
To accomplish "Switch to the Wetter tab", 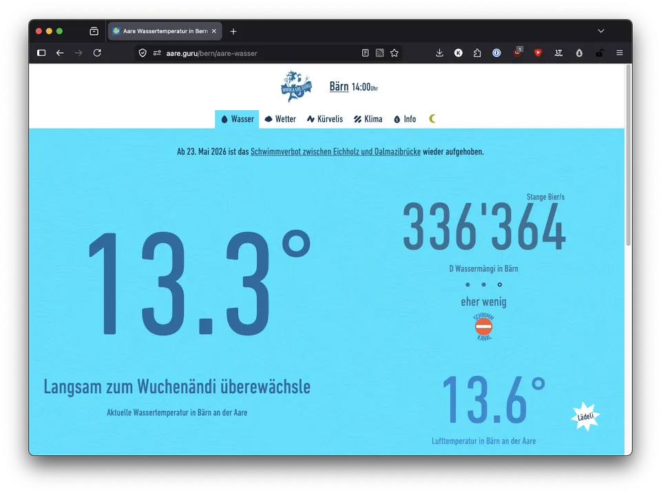I will (280, 119).
